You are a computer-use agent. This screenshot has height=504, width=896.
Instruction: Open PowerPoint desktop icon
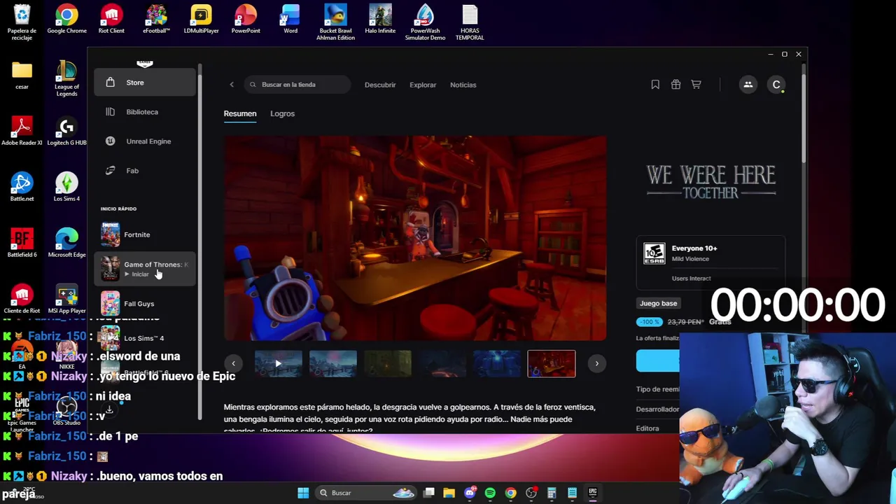pyautogui.click(x=246, y=20)
